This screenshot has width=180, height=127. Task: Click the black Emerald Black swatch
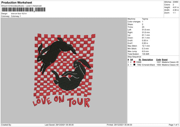[134, 65]
